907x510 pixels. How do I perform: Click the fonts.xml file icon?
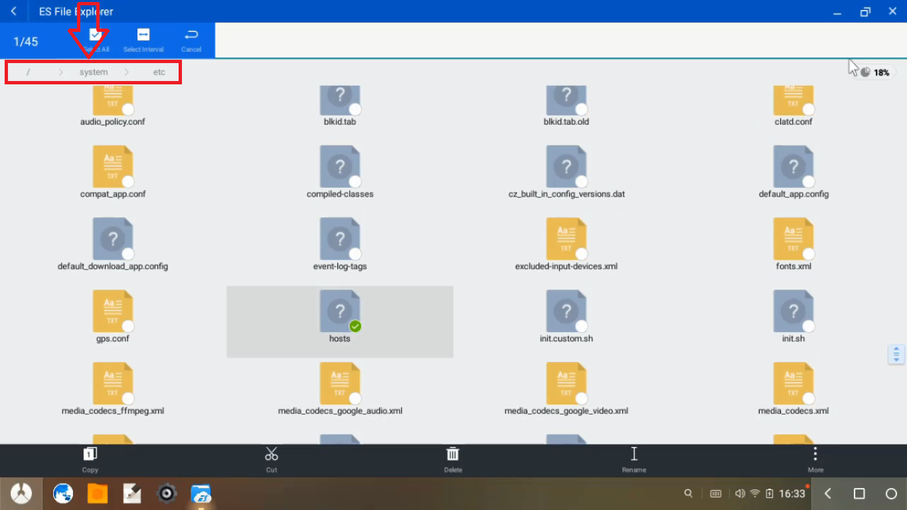click(x=793, y=238)
